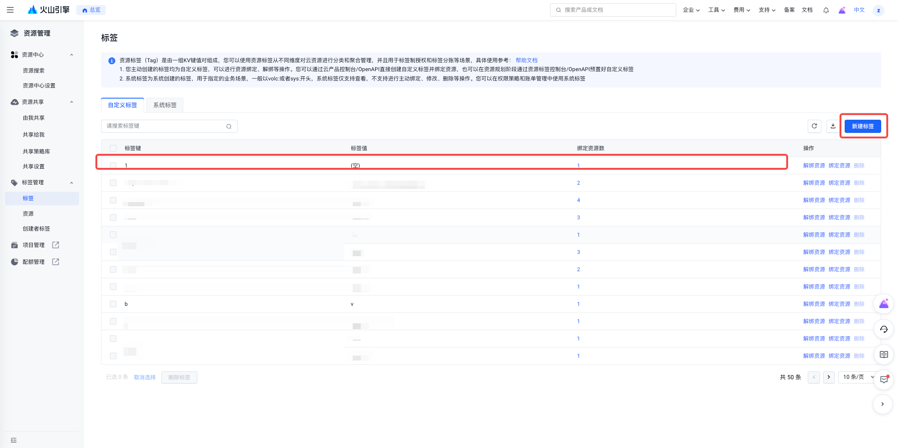Click 解绑资源 for tag key 1
Viewport: 898px width, 448px height.
[x=814, y=166]
